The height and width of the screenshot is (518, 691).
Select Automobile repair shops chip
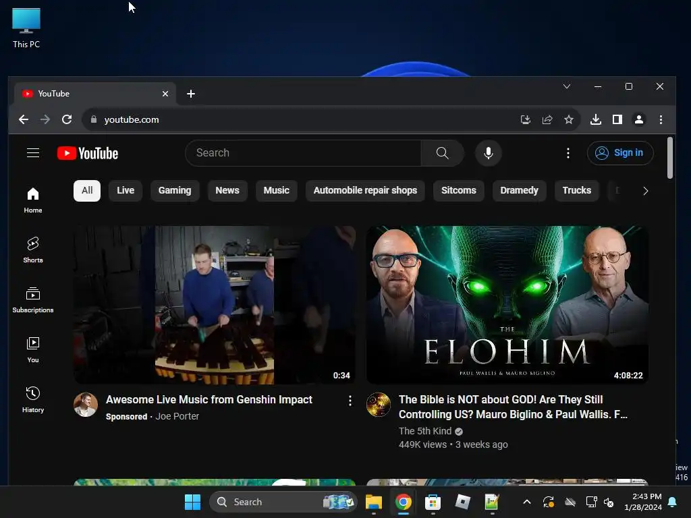point(365,190)
